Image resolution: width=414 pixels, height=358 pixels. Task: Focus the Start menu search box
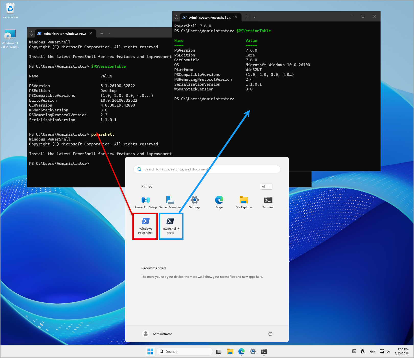(207, 169)
